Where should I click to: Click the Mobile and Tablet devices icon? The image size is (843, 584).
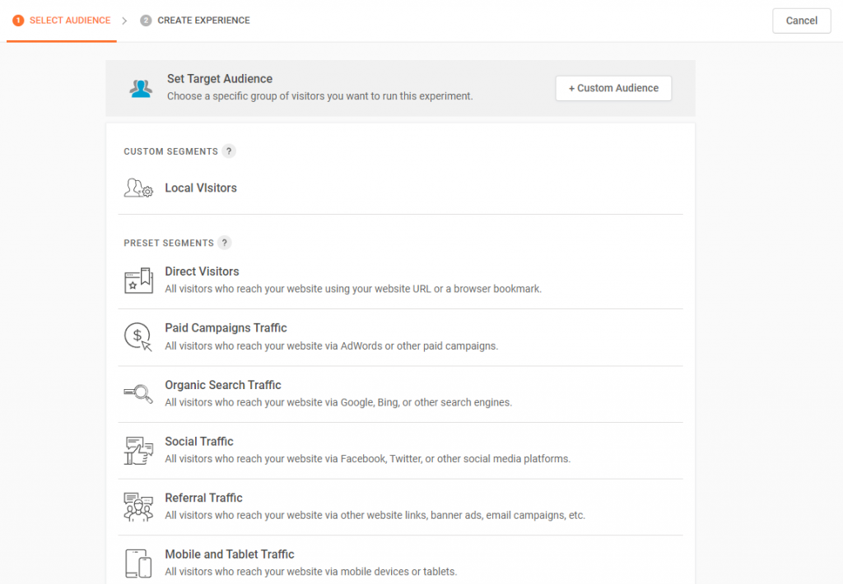tap(138, 563)
